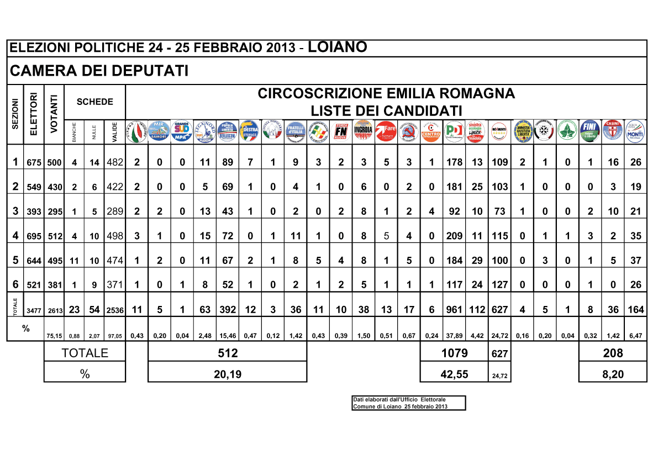
Task: Select the PD Partito Democratico logo
Action: (454, 131)
